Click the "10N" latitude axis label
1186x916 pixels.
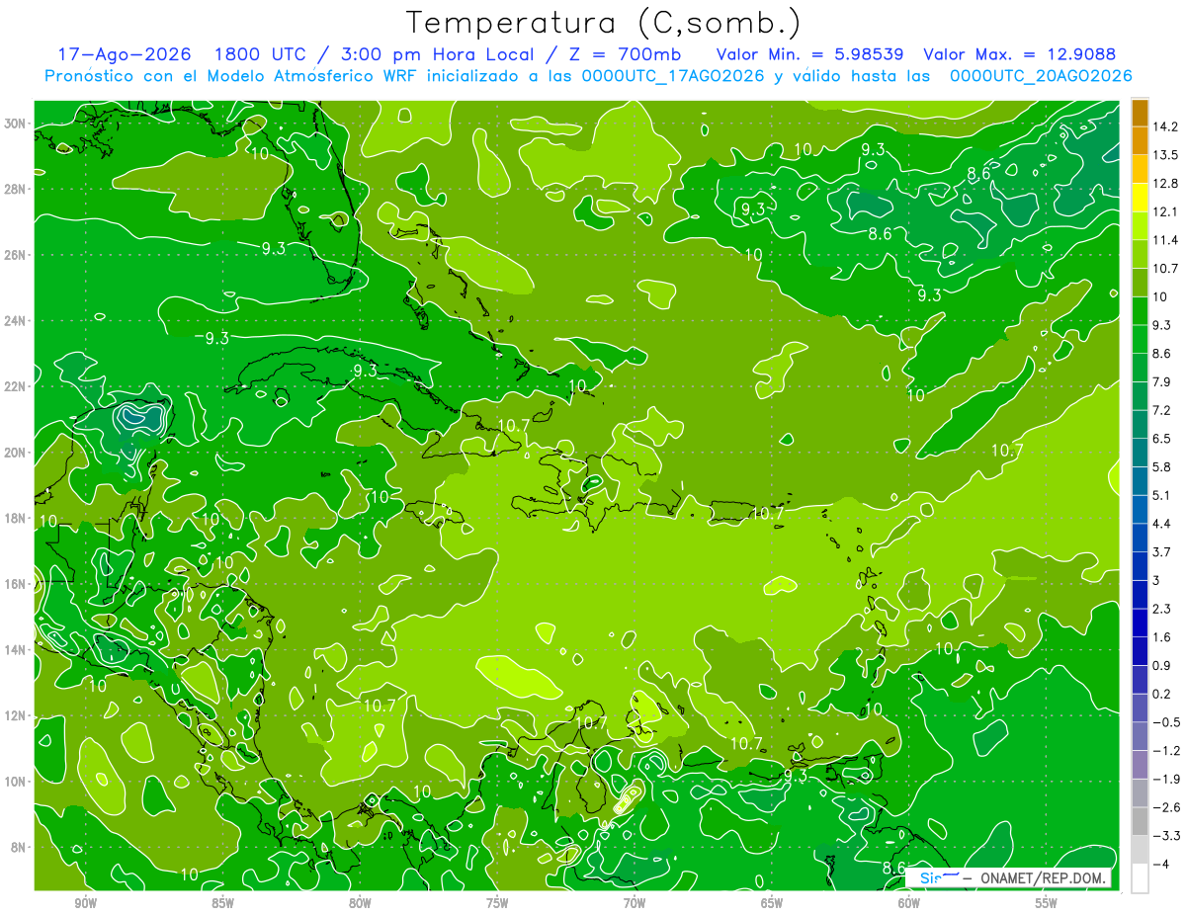coord(17,782)
